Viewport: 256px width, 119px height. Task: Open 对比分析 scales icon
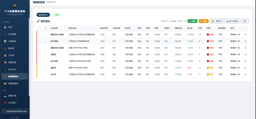(5, 69)
